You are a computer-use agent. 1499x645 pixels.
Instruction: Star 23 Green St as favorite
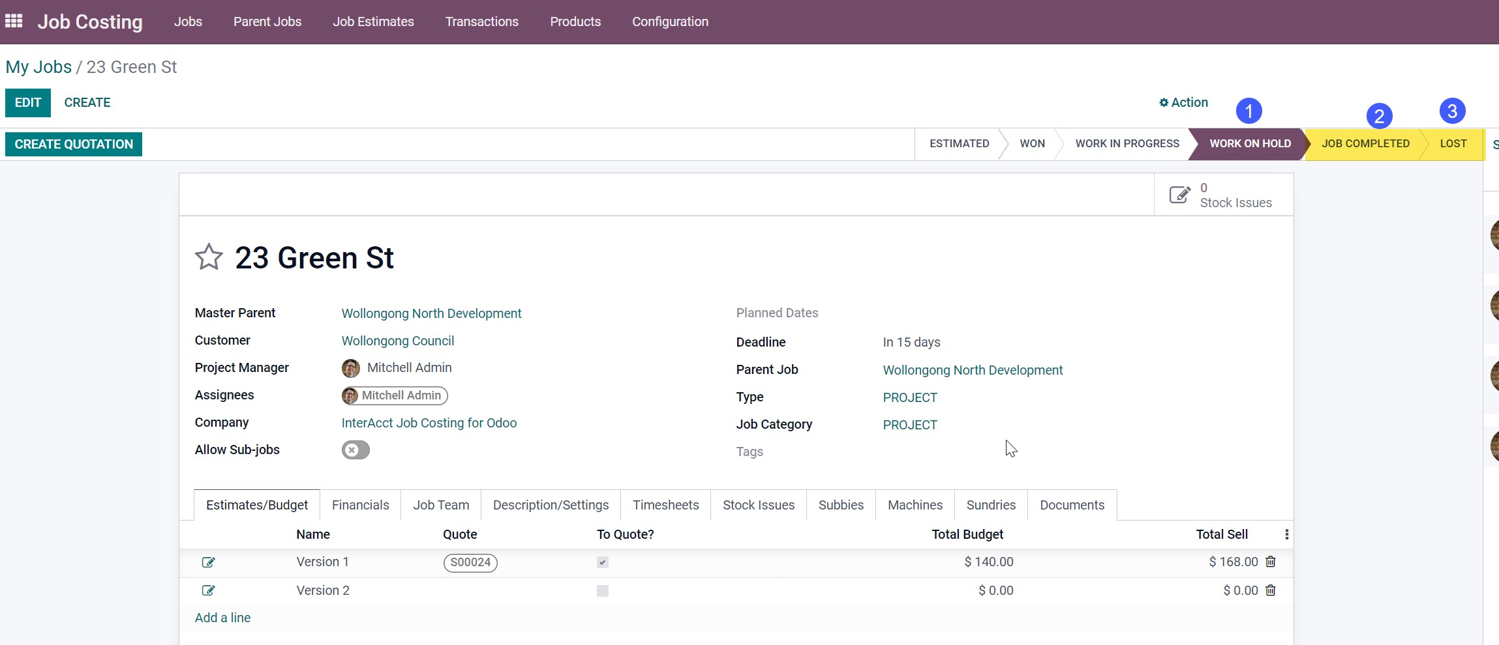tap(209, 257)
